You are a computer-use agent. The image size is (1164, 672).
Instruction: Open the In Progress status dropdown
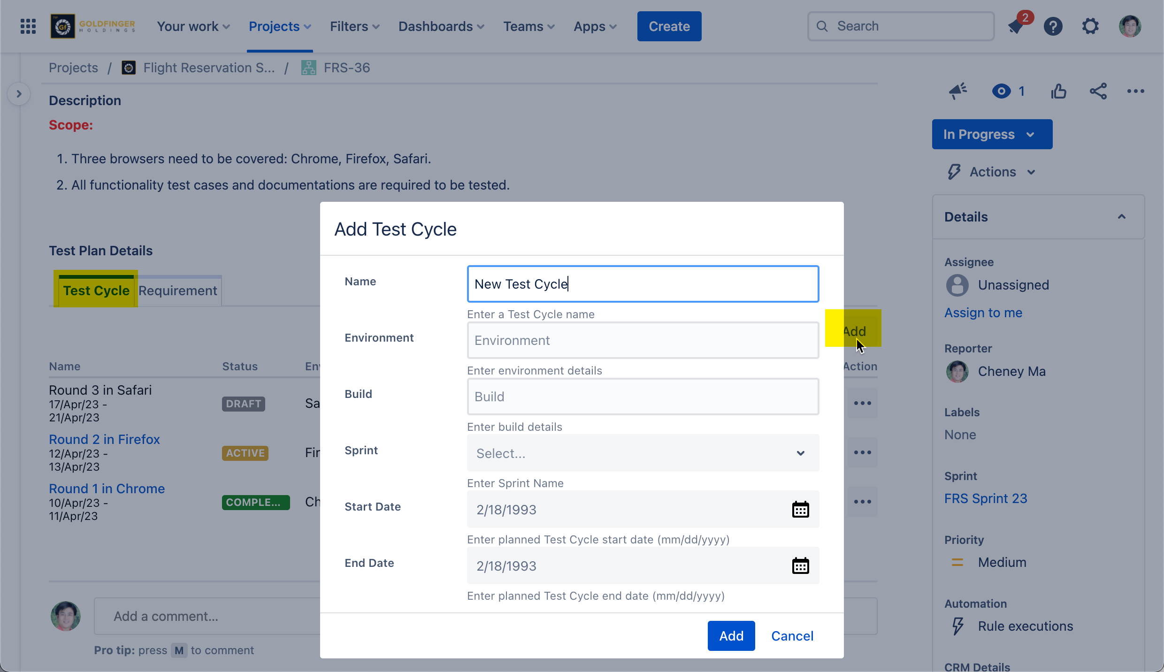(x=992, y=134)
